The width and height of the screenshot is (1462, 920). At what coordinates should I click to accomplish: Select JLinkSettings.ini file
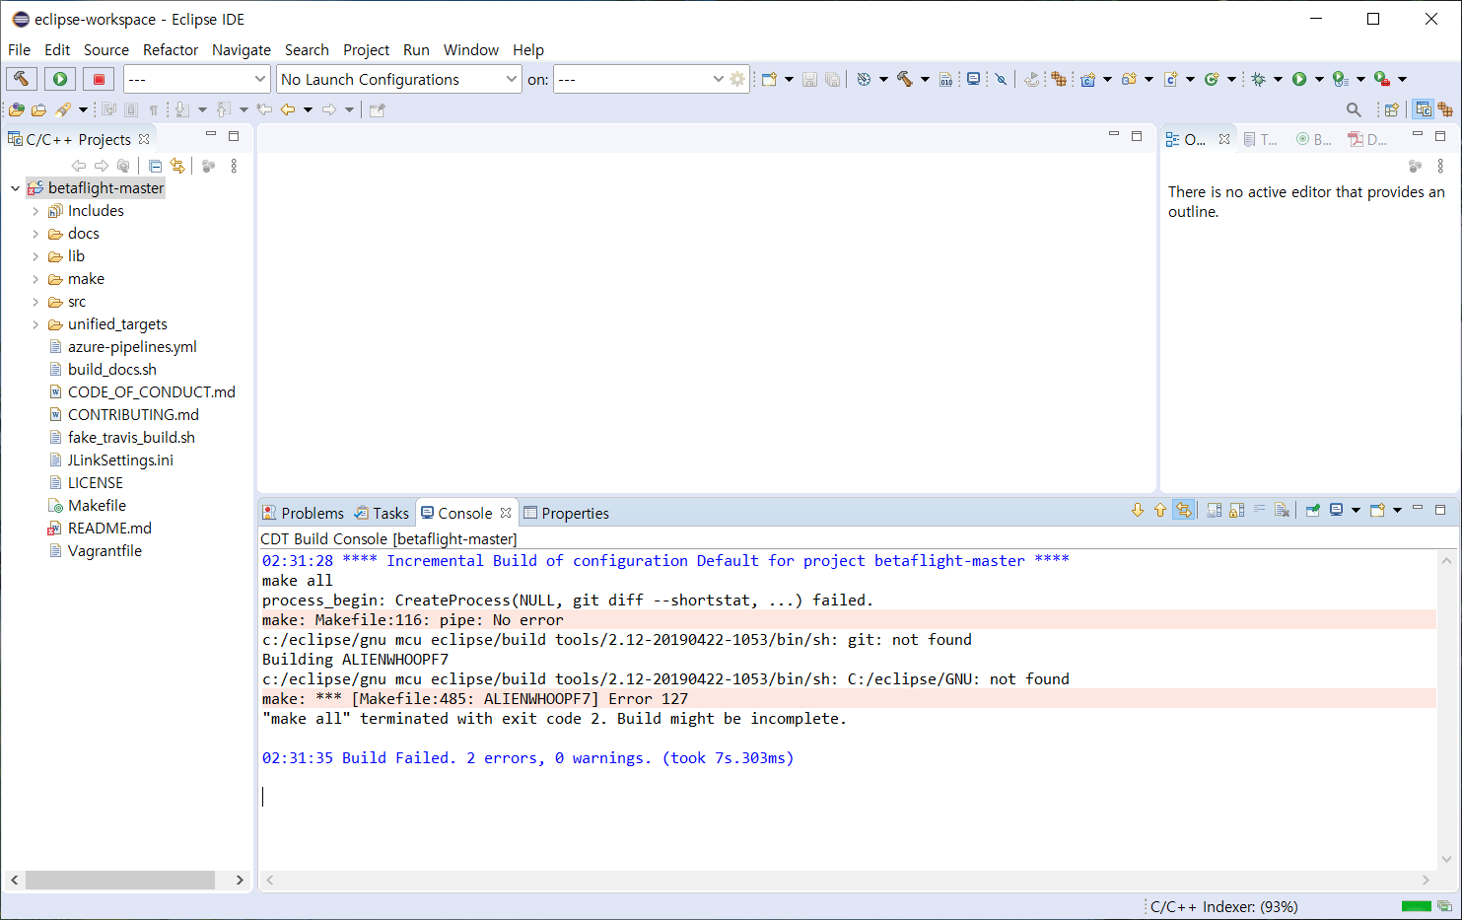click(120, 460)
